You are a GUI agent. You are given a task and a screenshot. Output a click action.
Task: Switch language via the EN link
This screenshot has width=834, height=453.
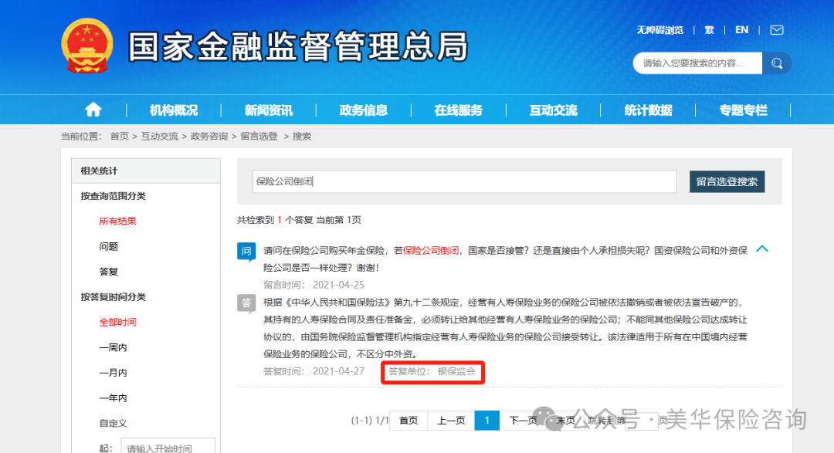pyautogui.click(x=741, y=29)
